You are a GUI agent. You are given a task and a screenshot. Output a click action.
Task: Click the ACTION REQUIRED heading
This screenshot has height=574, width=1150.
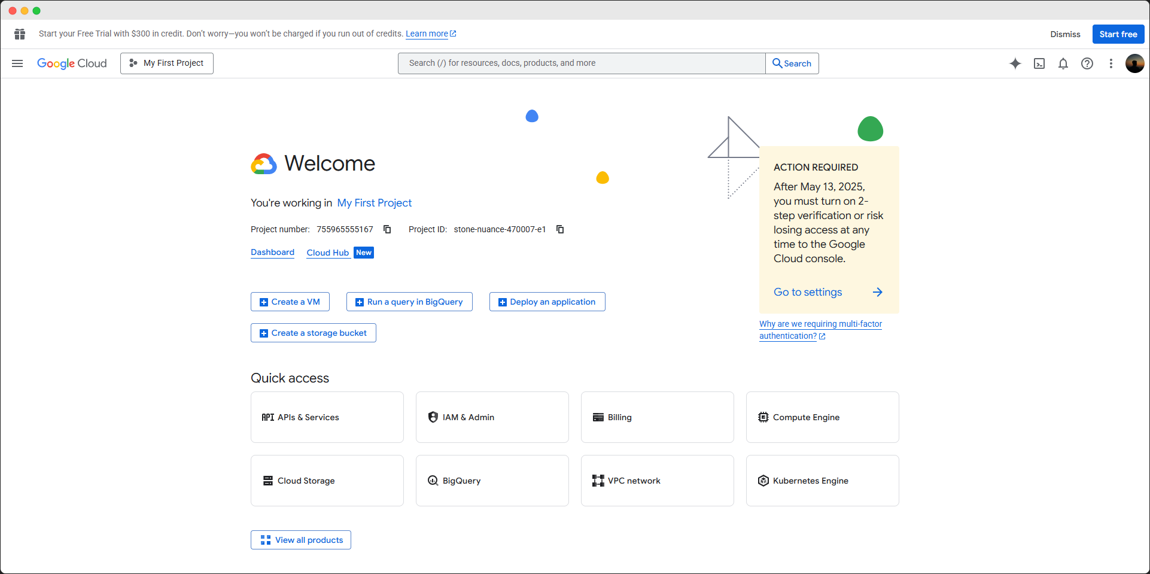pyautogui.click(x=816, y=167)
